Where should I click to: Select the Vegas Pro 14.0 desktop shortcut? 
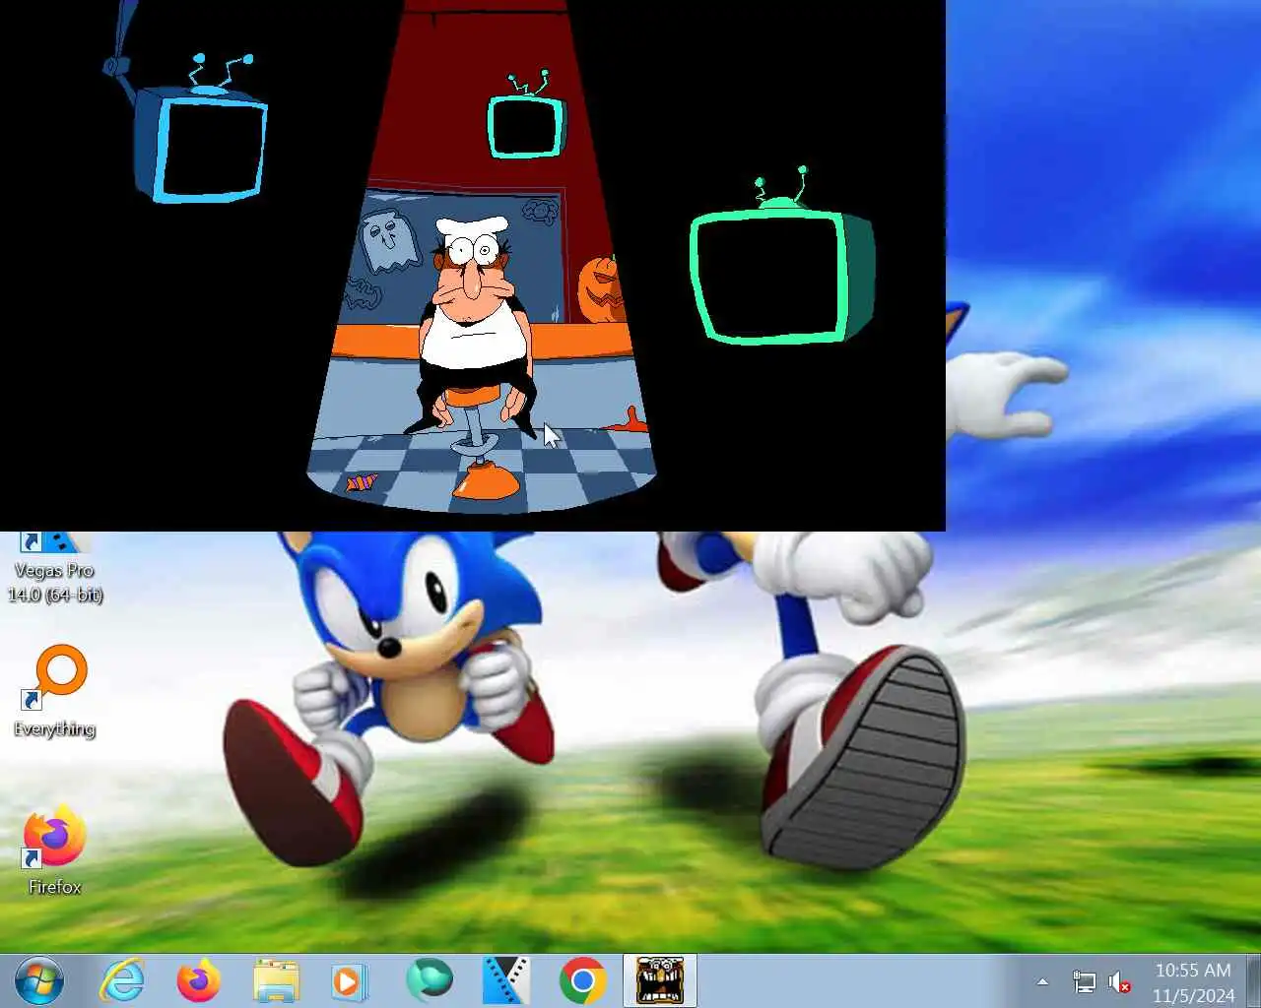coord(55,568)
